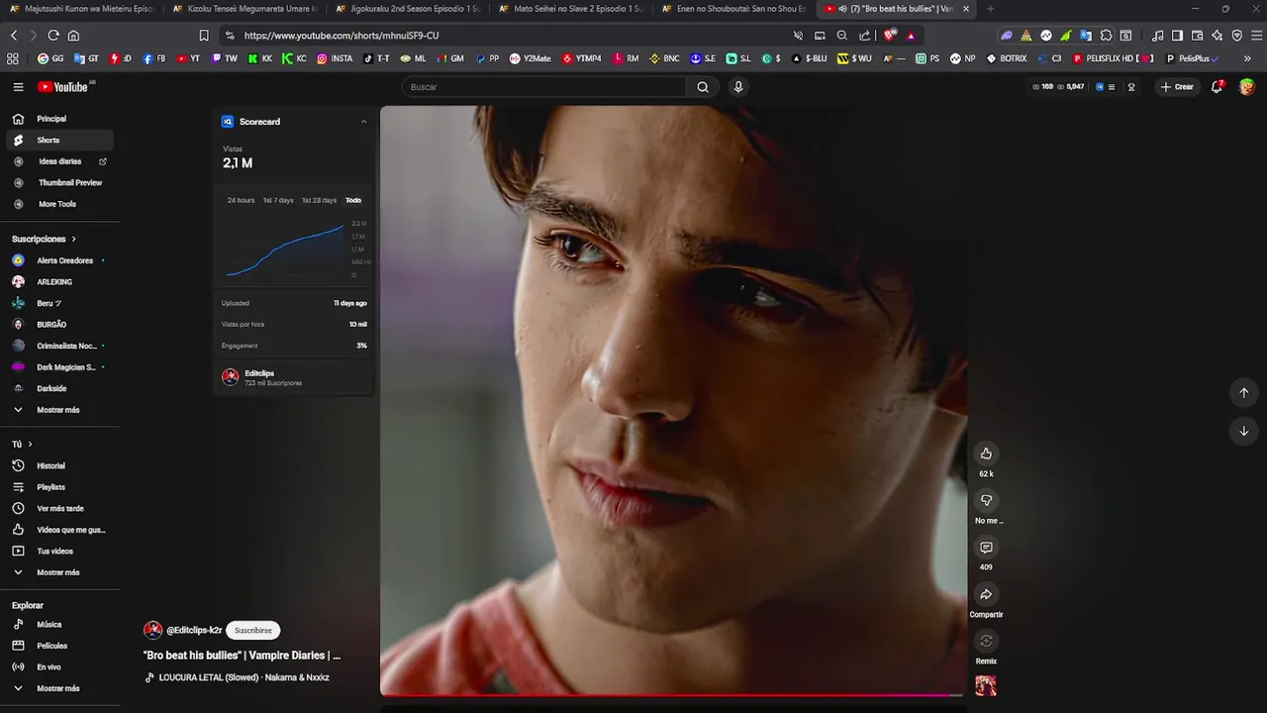Open Historial
The width and height of the screenshot is (1267, 713).
(x=58, y=465)
